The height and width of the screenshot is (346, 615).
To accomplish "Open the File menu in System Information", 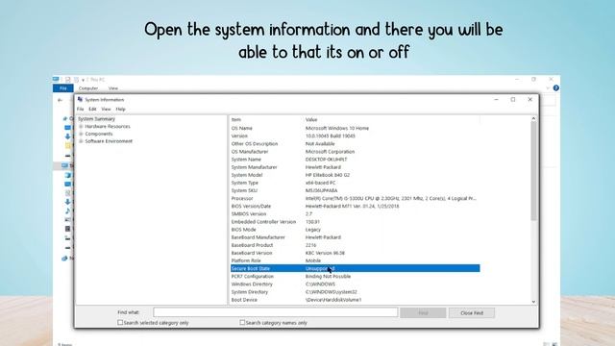I will [x=80, y=109].
